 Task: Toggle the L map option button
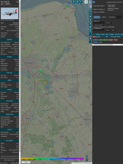coord(90,14)
